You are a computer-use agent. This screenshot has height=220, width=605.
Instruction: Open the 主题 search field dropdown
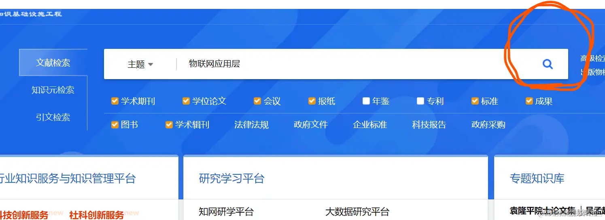(x=140, y=64)
